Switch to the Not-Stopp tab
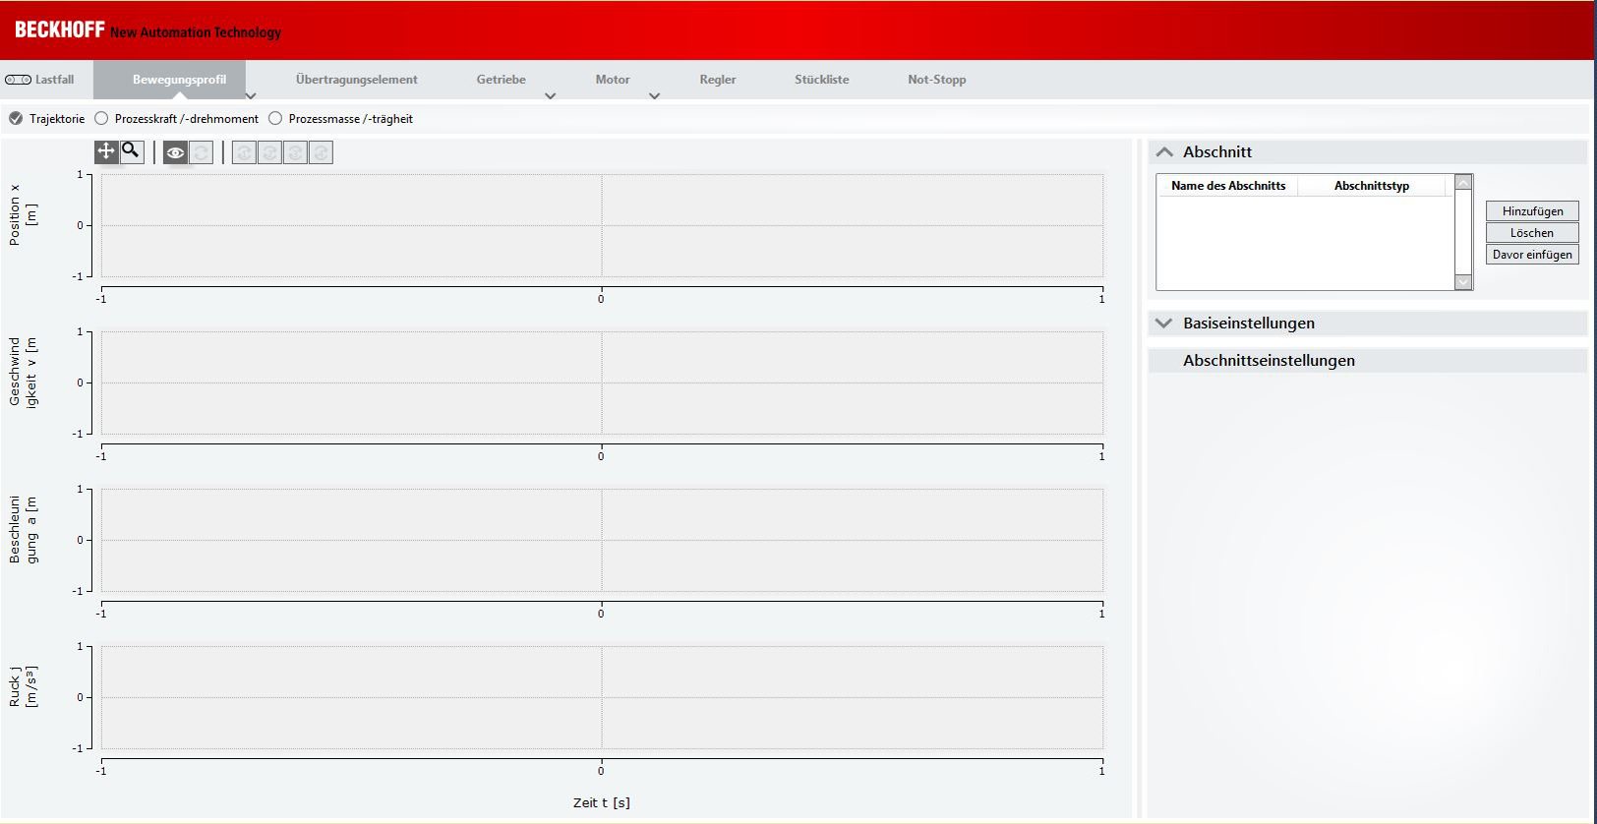Viewport: 1597px width, 824px height. (937, 80)
